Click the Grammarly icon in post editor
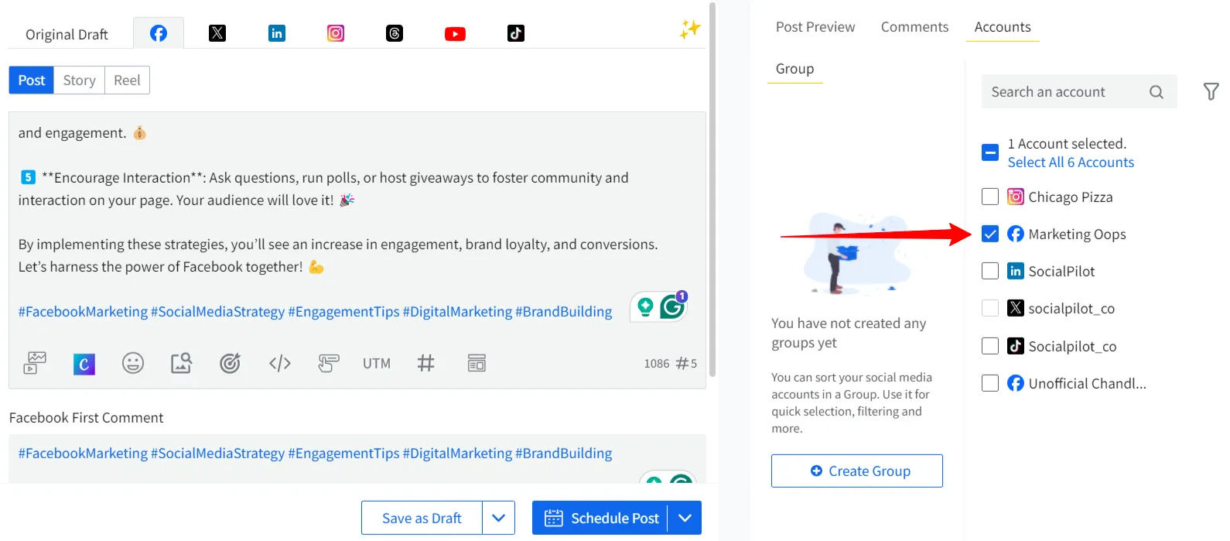 click(x=672, y=307)
